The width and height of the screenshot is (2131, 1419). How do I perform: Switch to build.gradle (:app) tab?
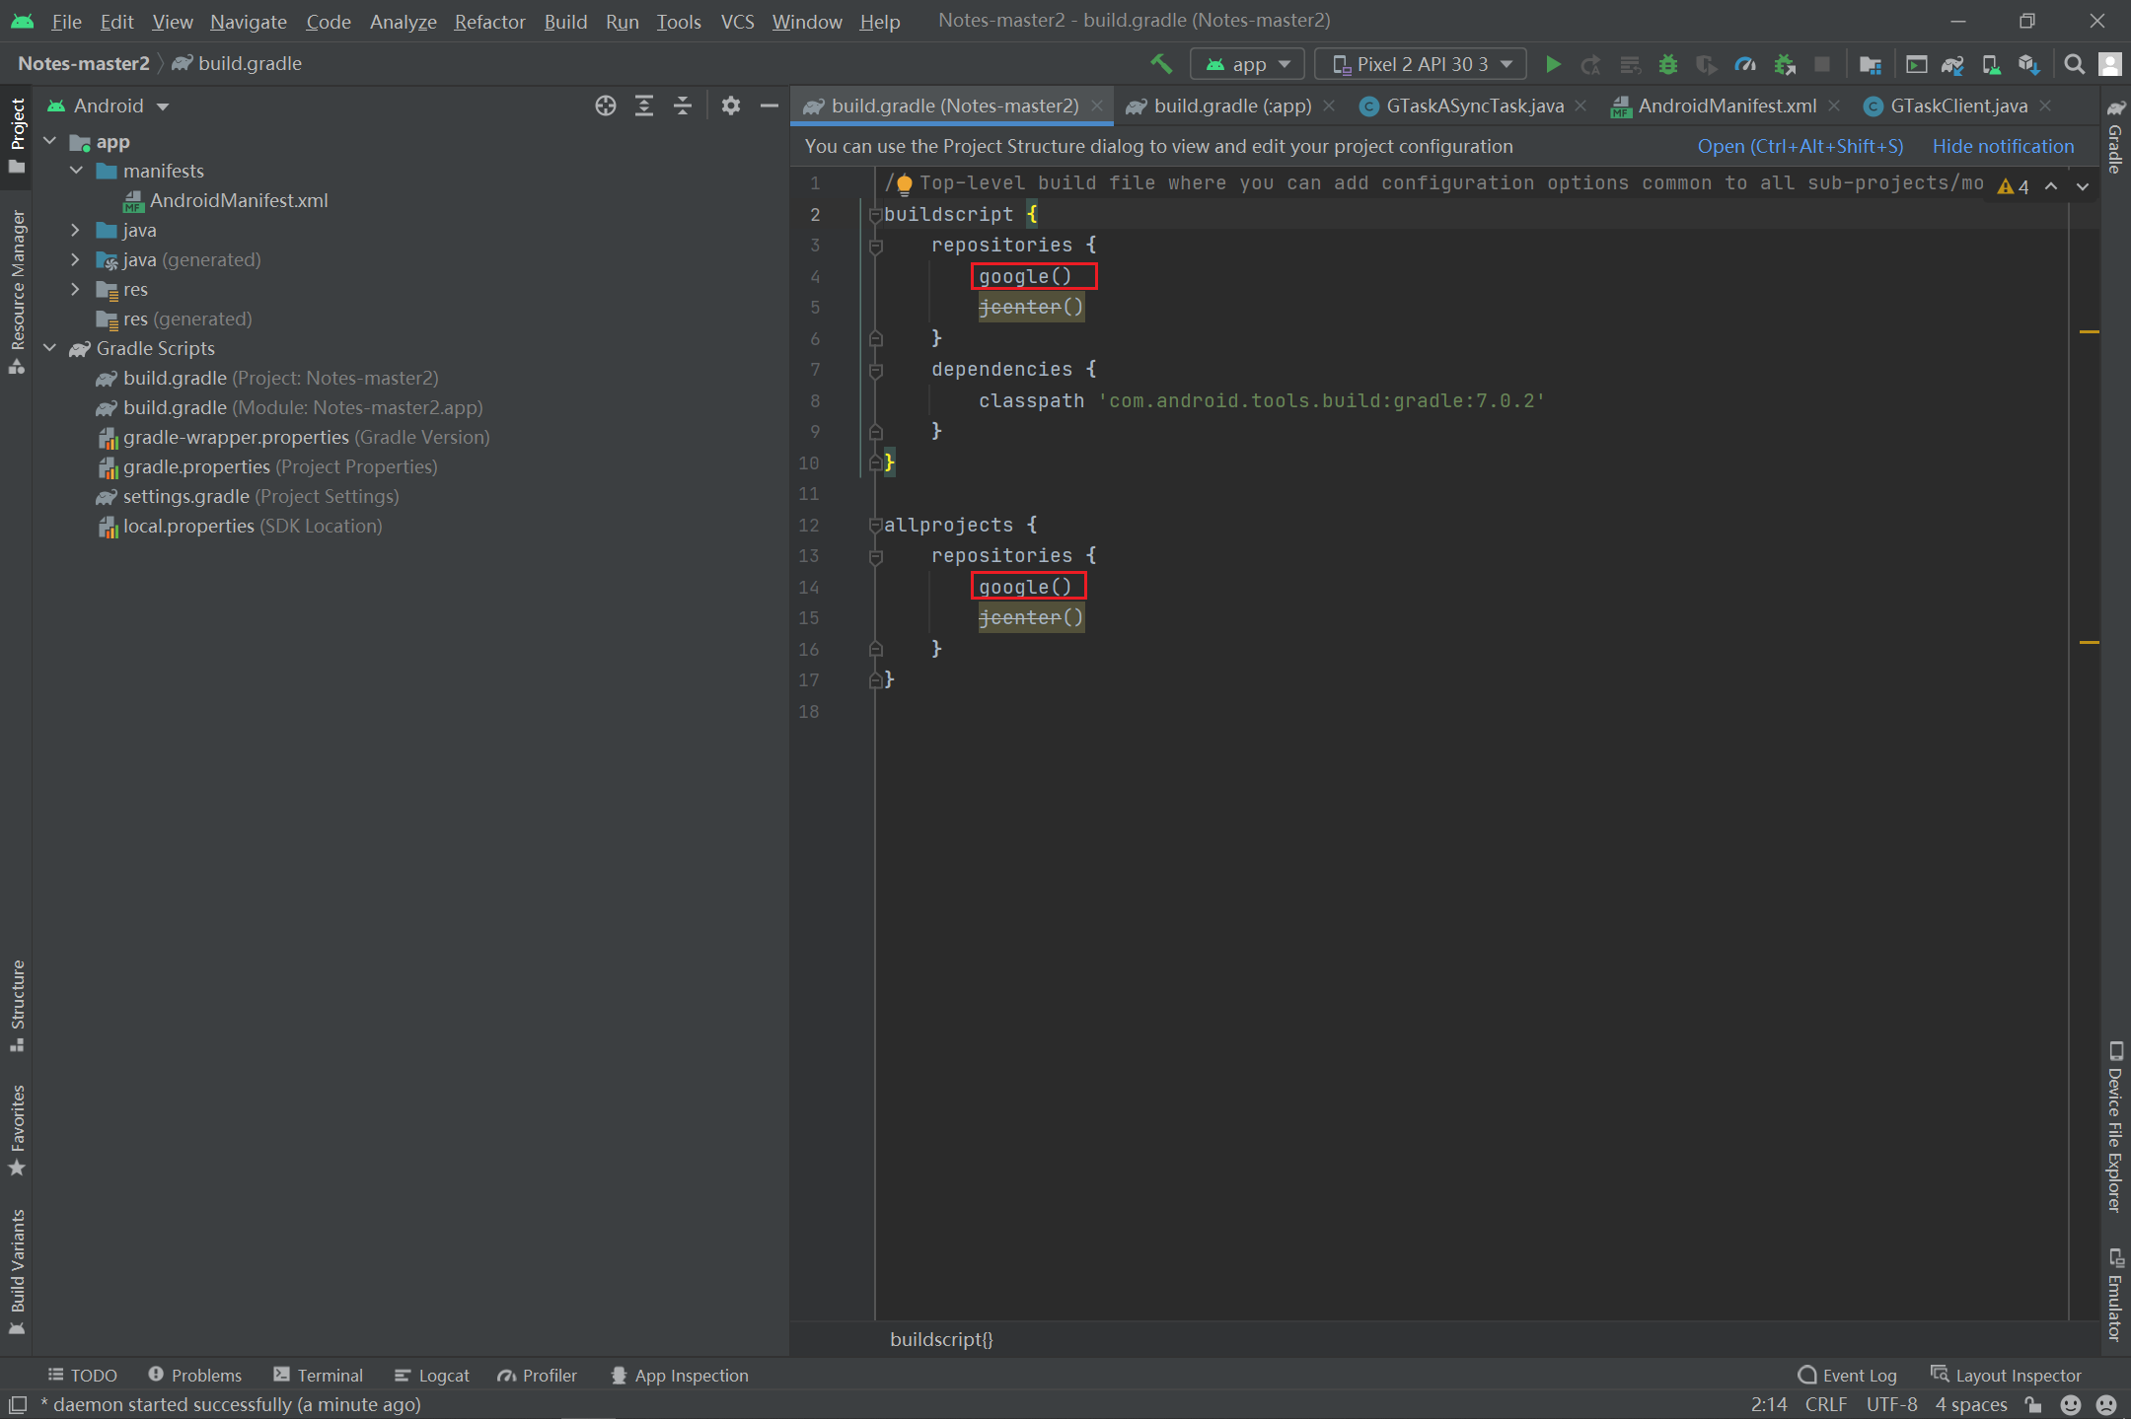(1232, 106)
